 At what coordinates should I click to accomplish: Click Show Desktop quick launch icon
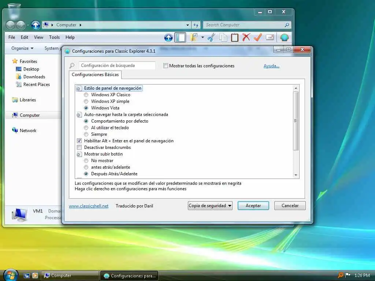coord(26,276)
